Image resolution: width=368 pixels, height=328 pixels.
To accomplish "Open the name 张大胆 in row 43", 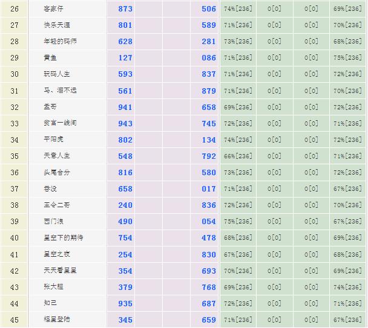I will 54,287.
